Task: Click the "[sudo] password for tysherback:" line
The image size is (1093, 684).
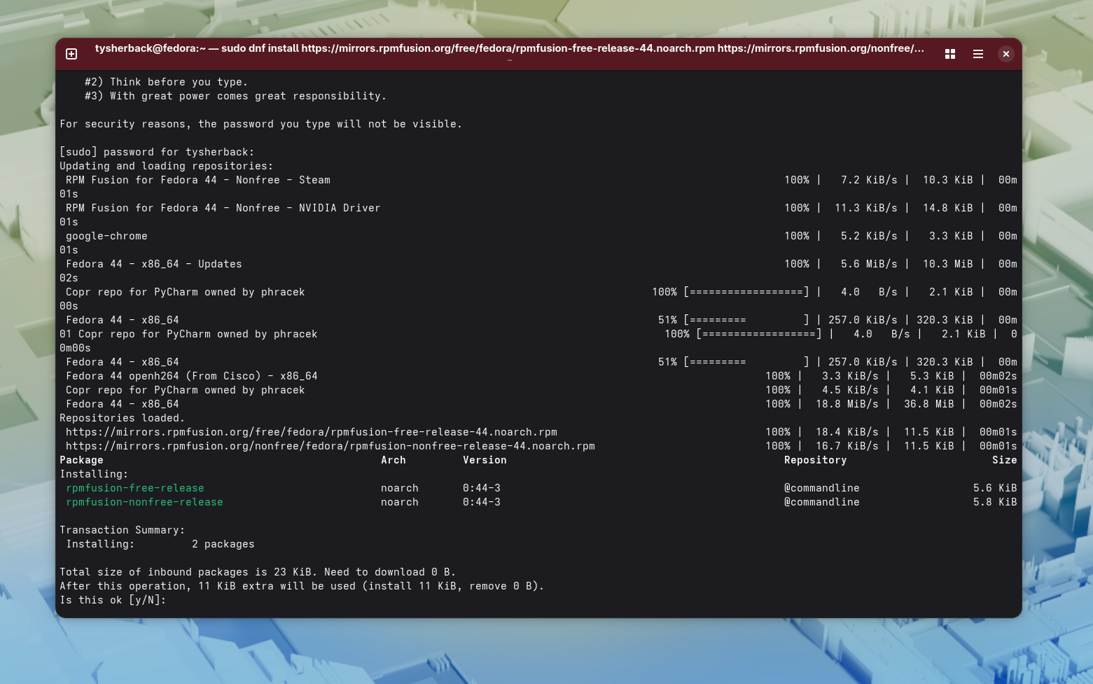Action: (157, 152)
